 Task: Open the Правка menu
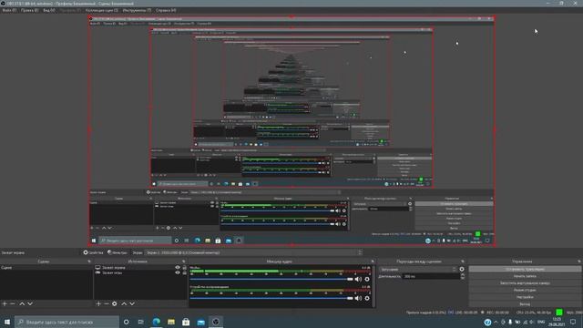pyautogui.click(x=29, y=10)
